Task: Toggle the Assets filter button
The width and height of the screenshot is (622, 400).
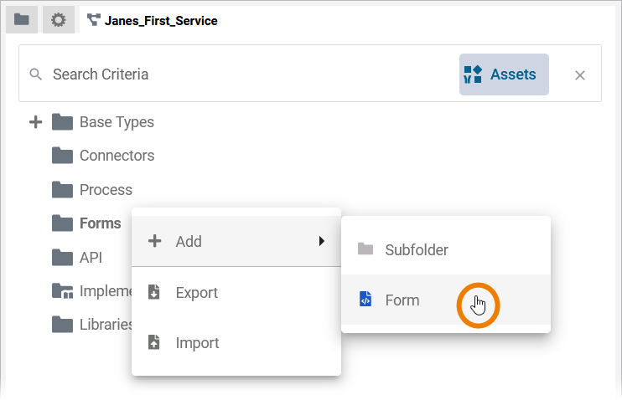Action: [x=504, y=74]
